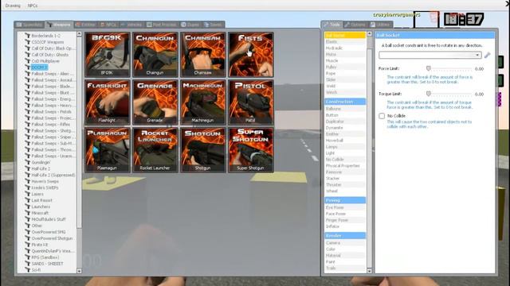Click the Force Limit value field

(x=479, y=69)
